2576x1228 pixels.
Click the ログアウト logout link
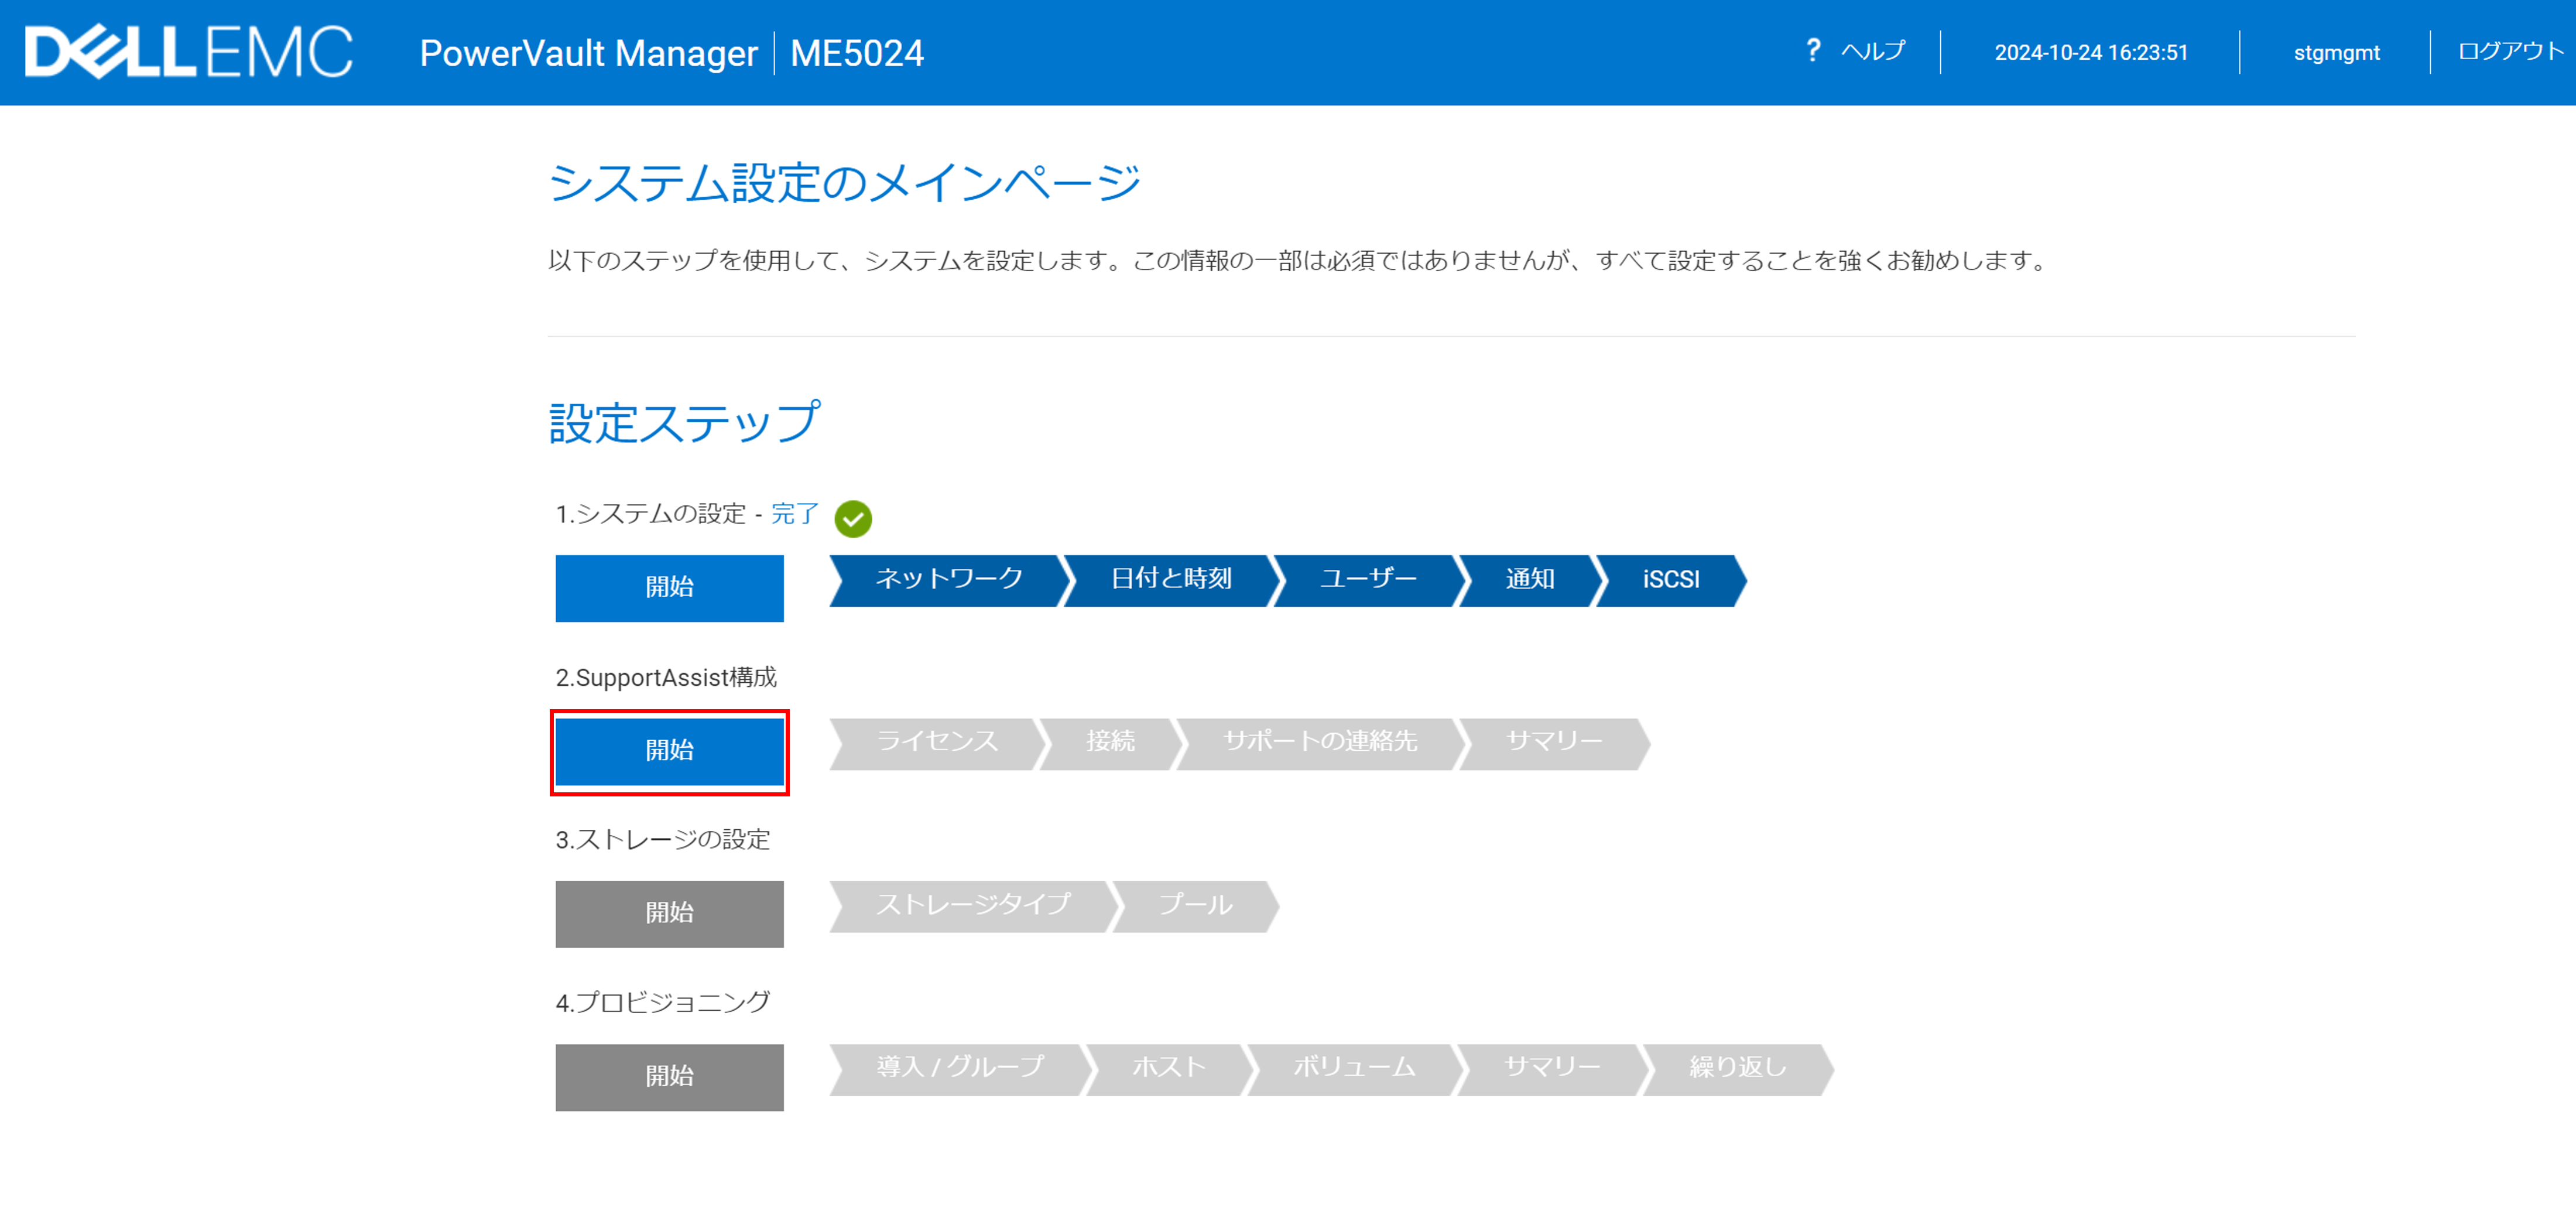2510,51
